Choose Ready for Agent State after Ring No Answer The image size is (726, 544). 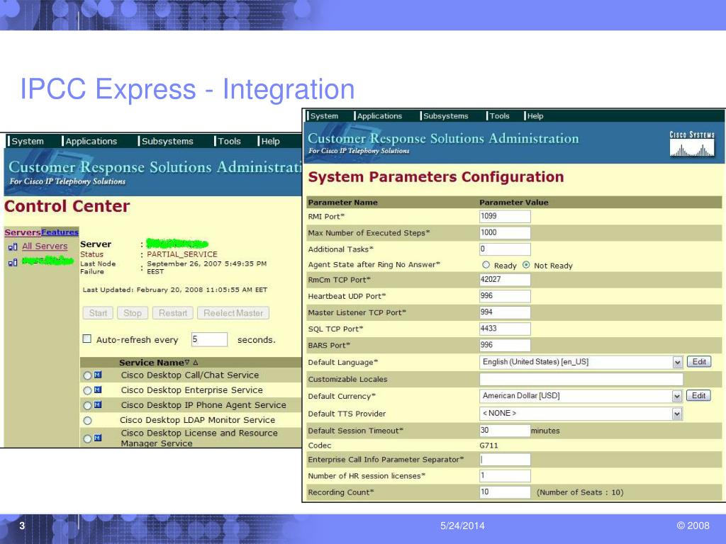[x=486, y=265]
